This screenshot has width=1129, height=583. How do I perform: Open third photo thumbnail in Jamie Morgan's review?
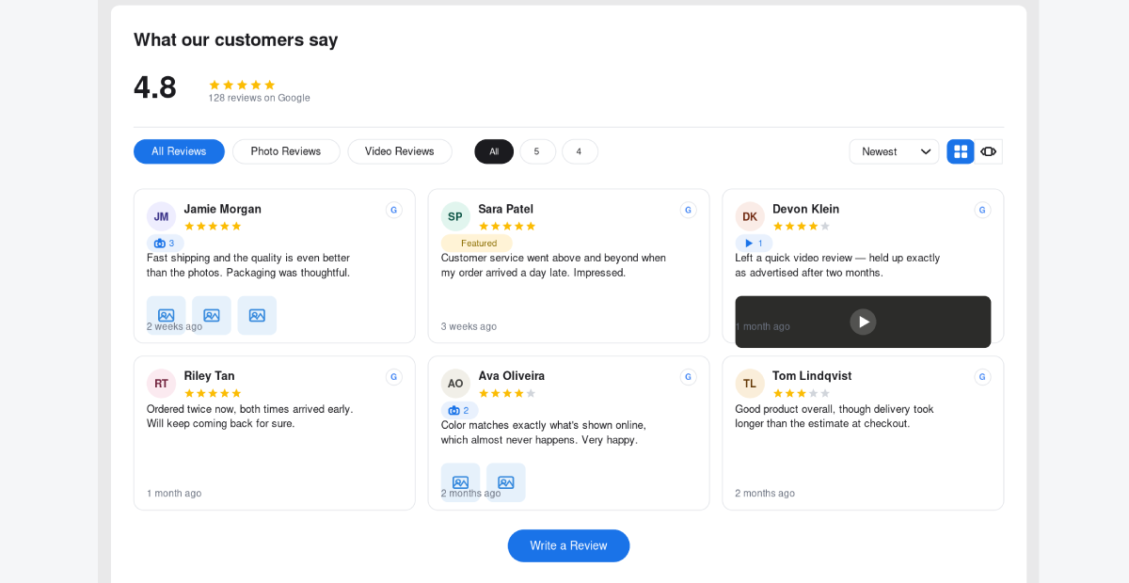257,316
